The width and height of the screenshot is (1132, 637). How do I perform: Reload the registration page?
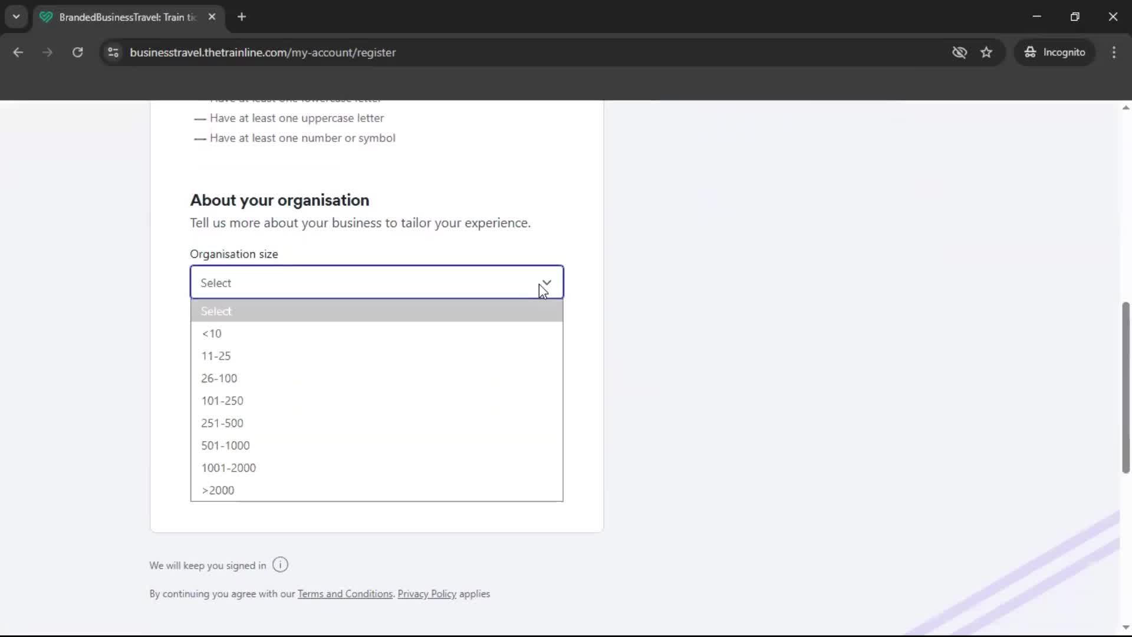(x=77, y=52)
